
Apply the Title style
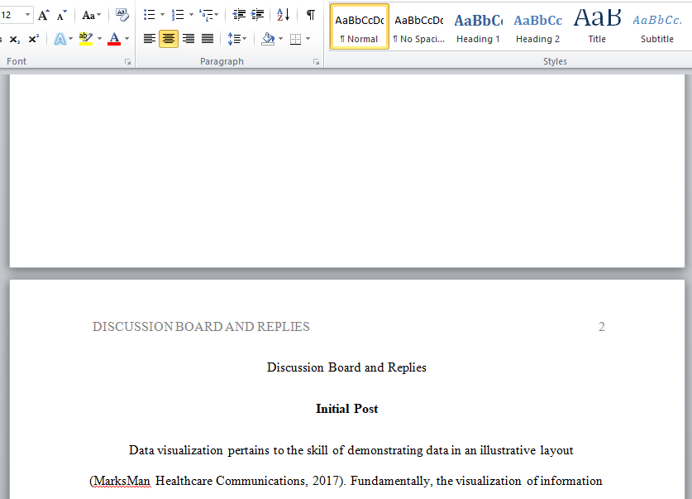click(597, 27)
